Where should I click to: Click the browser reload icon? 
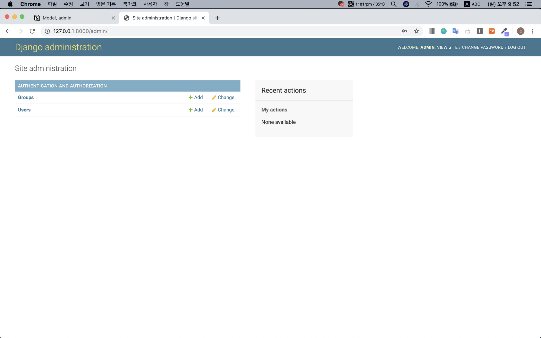point(32,31)
